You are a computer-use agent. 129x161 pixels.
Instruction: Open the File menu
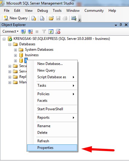7,11
